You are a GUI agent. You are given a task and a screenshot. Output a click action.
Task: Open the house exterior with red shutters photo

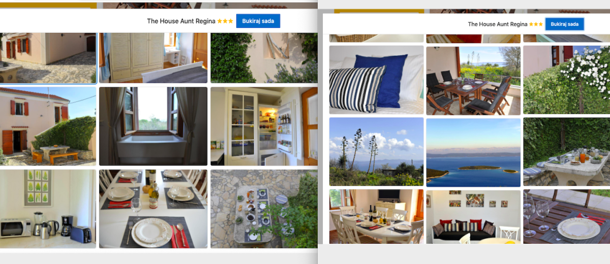[48, 126]
